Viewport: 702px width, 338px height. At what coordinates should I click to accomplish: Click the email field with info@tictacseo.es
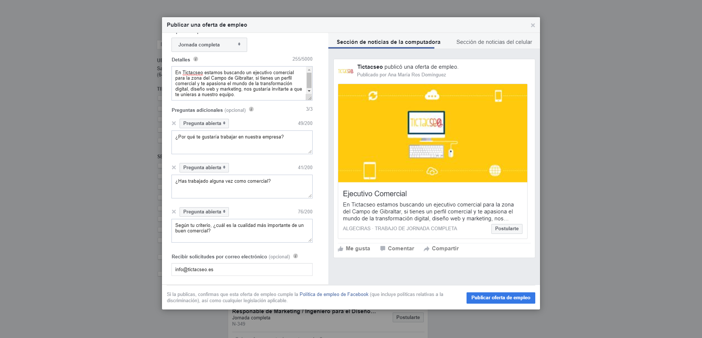point(242,269)
